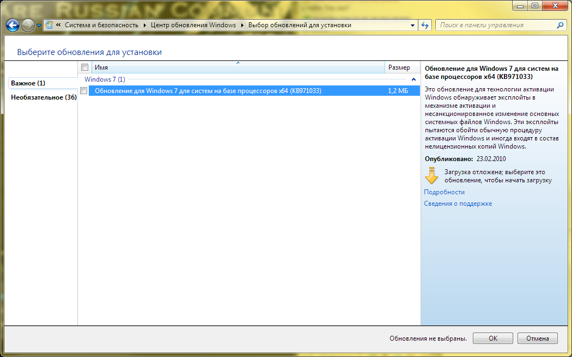This screenshot has height=357, width=572.
Task: Click the '1,2 МБ' size cell
Action: click(x=398, y=91)
